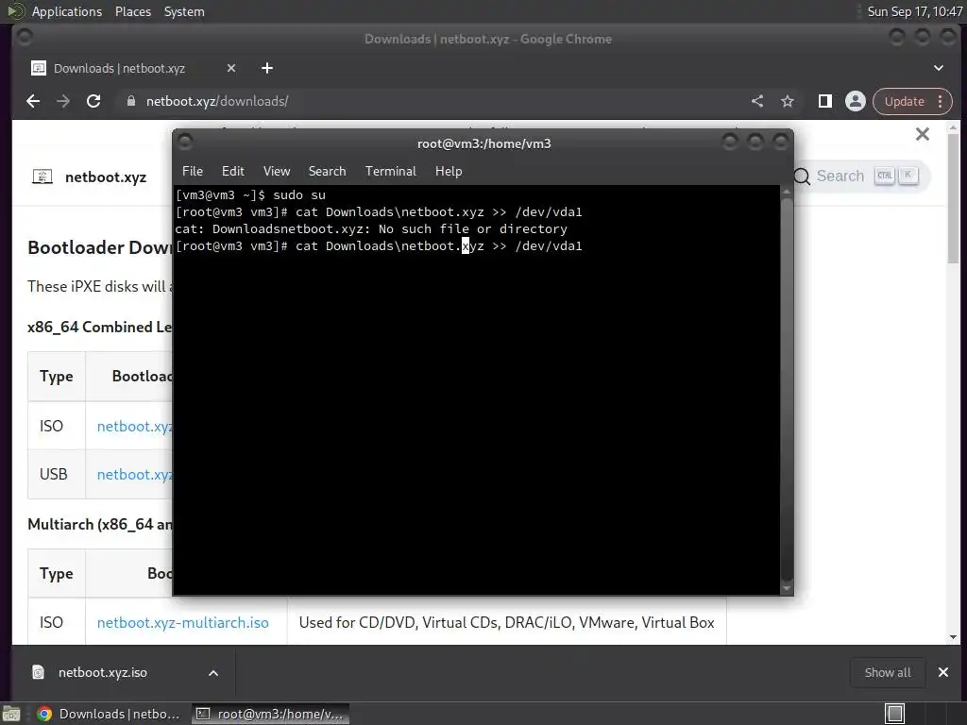Open the Places menu
This screenshot has width=967, height=725.
[133, 11]
